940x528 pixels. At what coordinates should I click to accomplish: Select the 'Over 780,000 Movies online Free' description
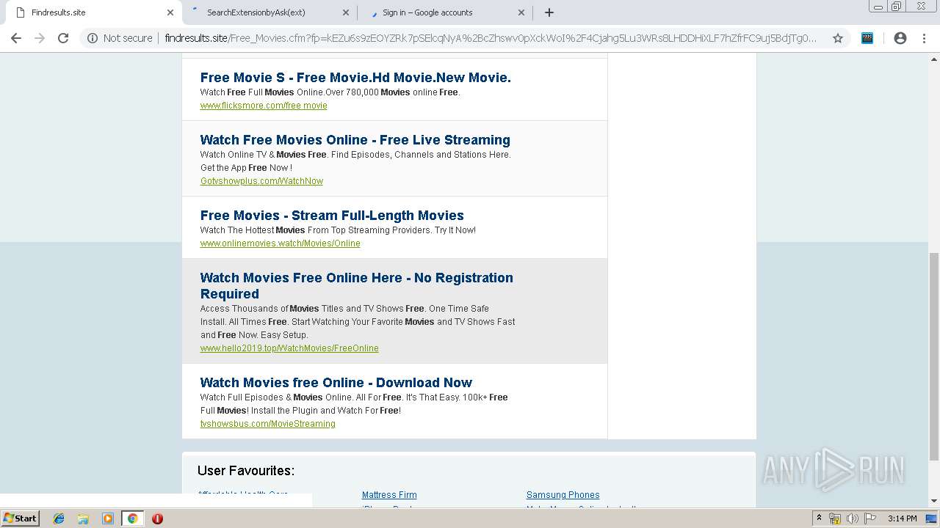394,92
